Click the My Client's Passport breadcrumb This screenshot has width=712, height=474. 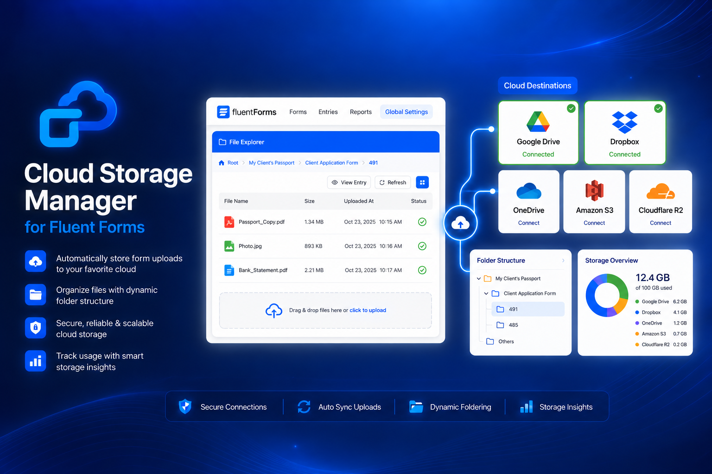tap(272, 163)
